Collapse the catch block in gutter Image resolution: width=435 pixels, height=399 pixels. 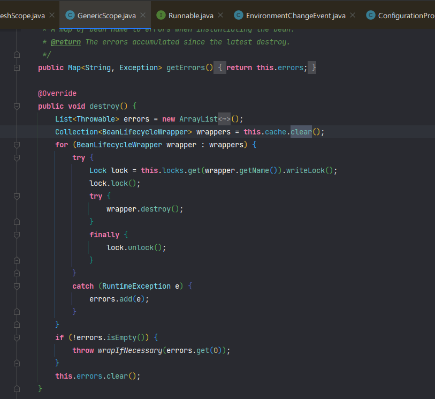coord(17,286)
